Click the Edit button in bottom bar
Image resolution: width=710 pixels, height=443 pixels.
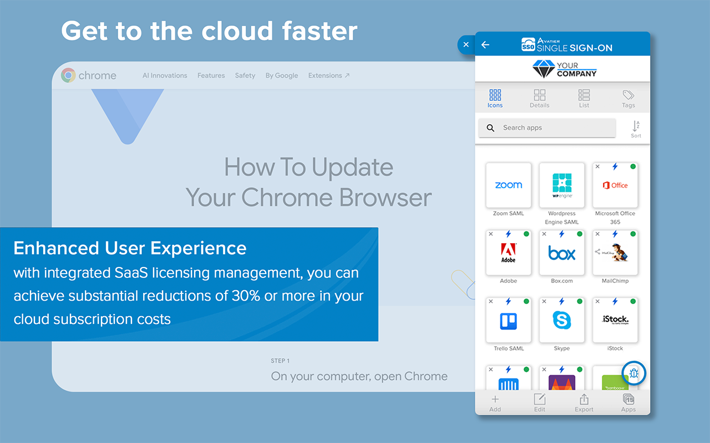click(539, 403)
